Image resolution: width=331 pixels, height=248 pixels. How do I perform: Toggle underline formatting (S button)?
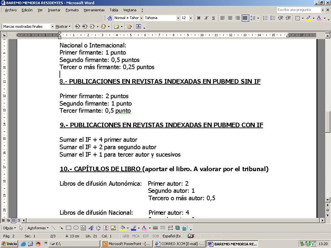tap(213, 18)
